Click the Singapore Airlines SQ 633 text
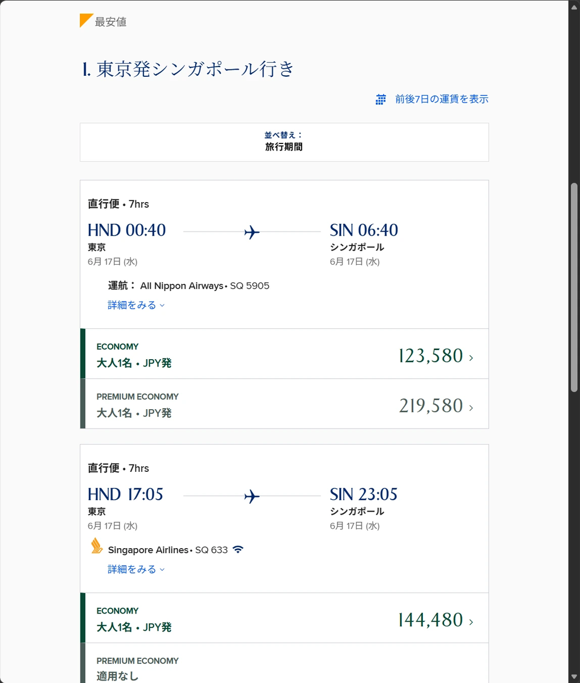Screen dimensions: 580x683 click(x=168, y=550)
